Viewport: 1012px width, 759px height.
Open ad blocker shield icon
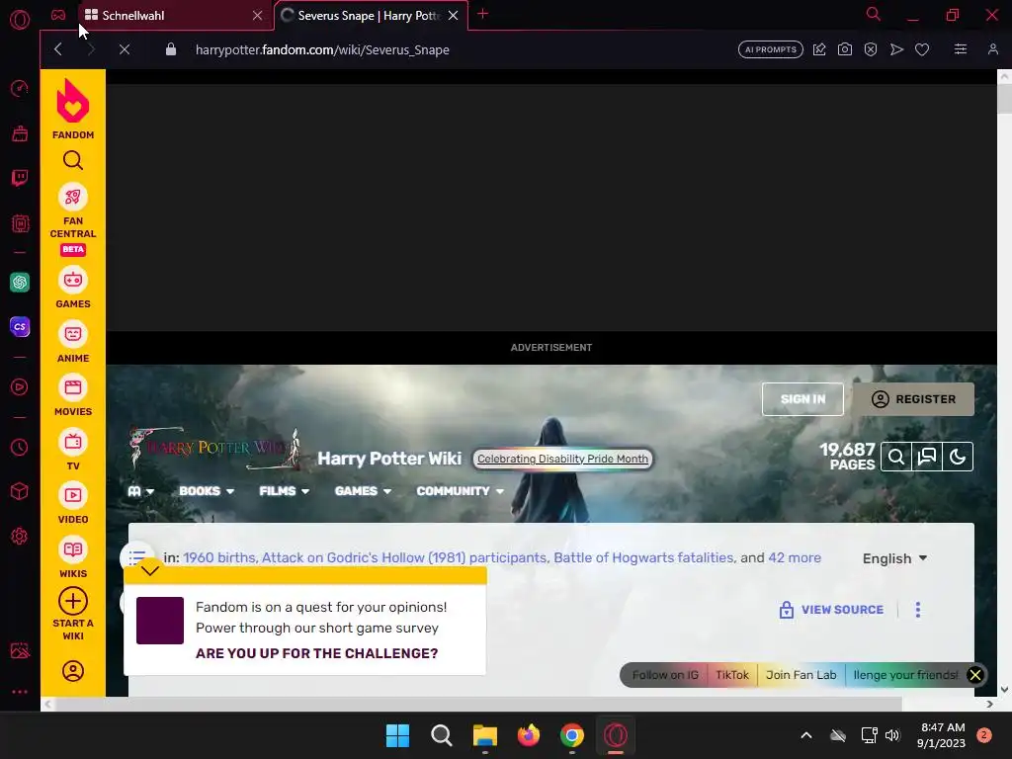click(871, 49)
